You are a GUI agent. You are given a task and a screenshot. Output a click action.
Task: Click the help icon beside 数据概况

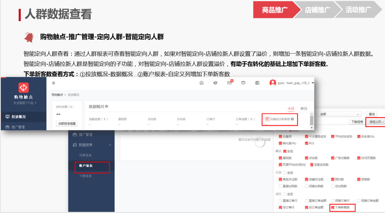click(x=107, y=106)
